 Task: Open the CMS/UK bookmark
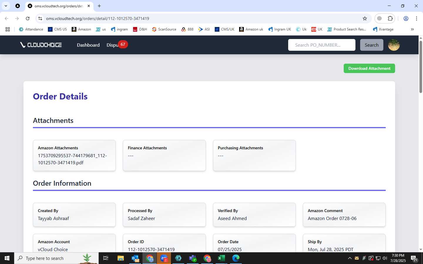pos(225,29)
